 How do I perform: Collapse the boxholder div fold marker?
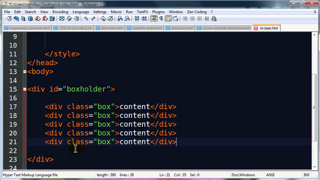[x=25, y=89]
